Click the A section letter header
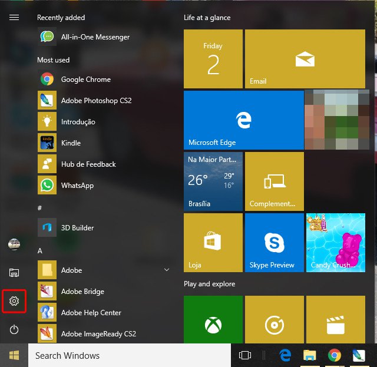 click(40, 251)
